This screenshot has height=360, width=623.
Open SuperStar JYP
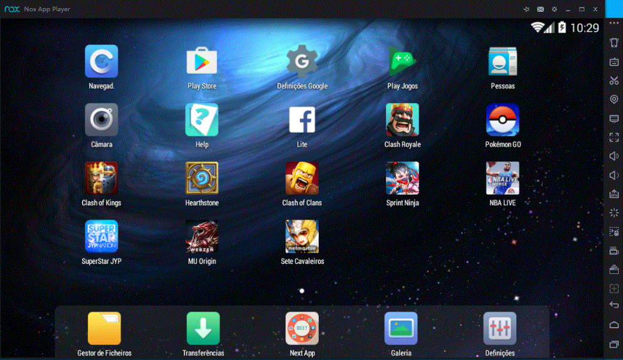pyautogui.click(x=101, y=236)
